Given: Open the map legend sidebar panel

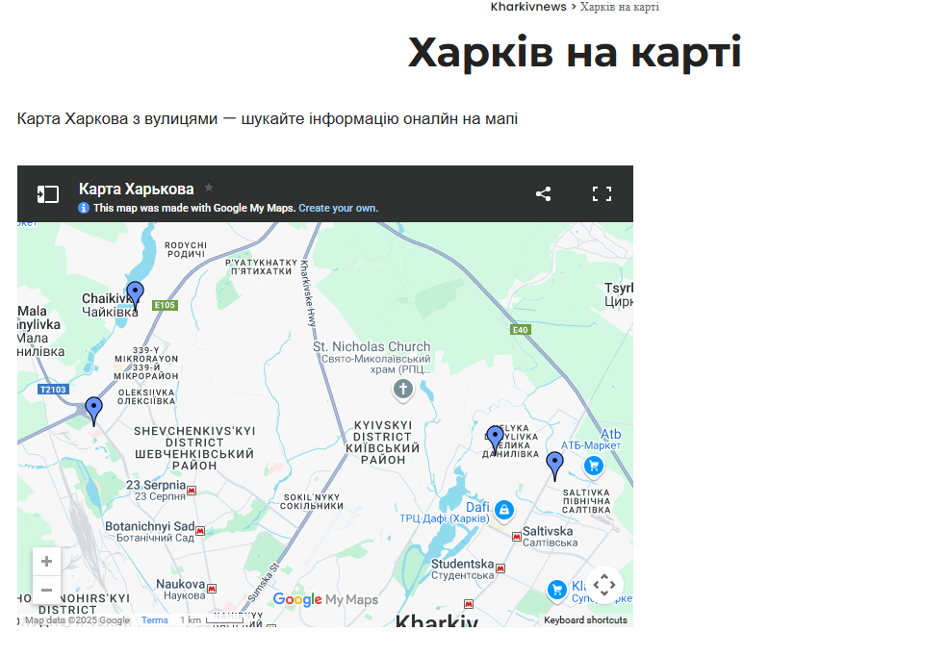Looking at the screenshot, I should [48, 194].
